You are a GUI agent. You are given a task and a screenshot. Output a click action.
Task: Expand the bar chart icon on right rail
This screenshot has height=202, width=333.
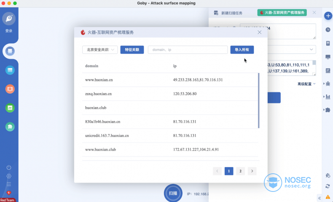tap(327, 97)
